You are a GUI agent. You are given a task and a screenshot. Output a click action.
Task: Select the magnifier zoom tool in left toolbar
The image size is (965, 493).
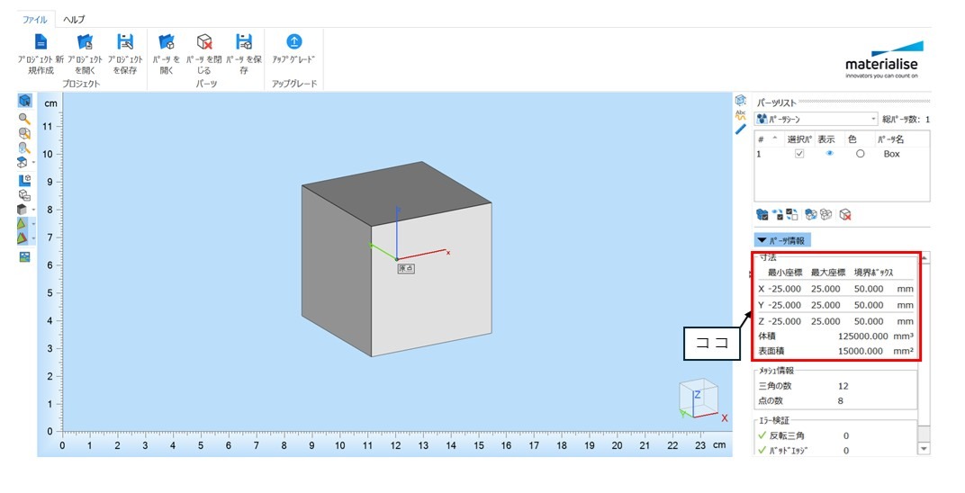24,117
